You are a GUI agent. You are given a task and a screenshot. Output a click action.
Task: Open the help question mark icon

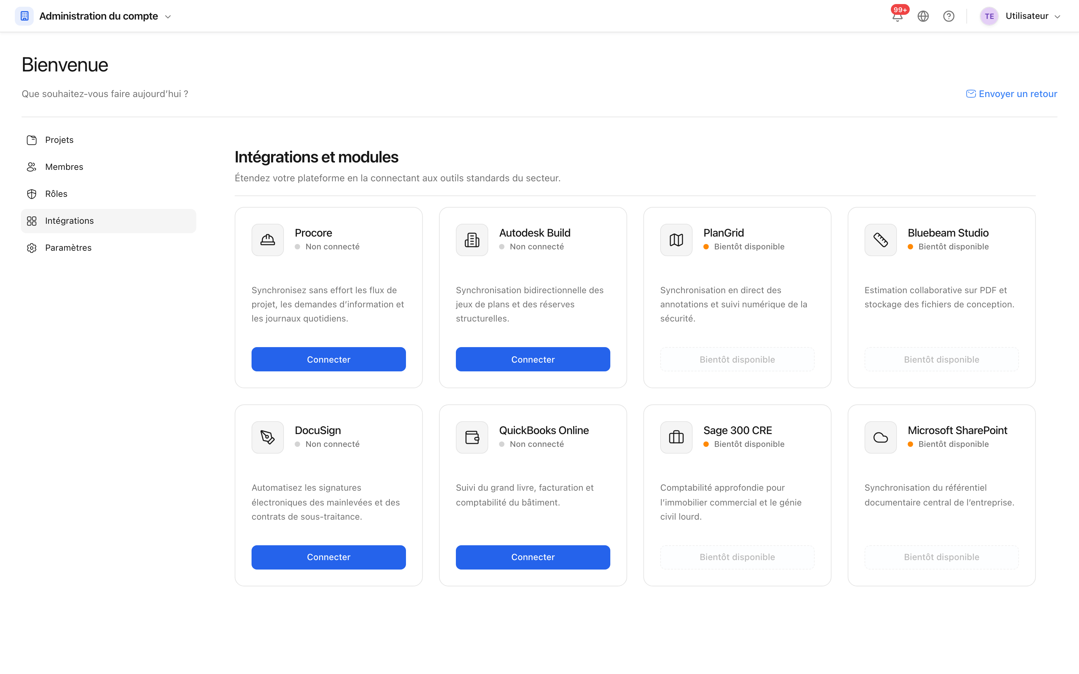[x=949, y=17]
